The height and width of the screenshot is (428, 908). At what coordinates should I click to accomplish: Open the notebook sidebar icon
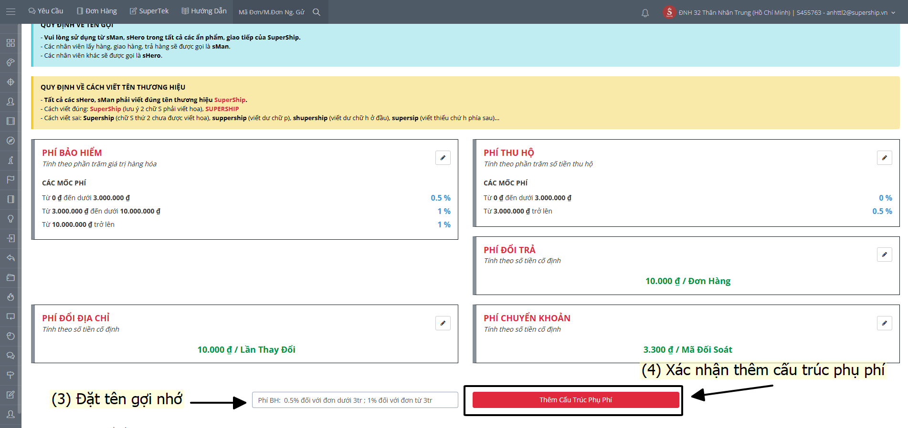click(11, 199)
